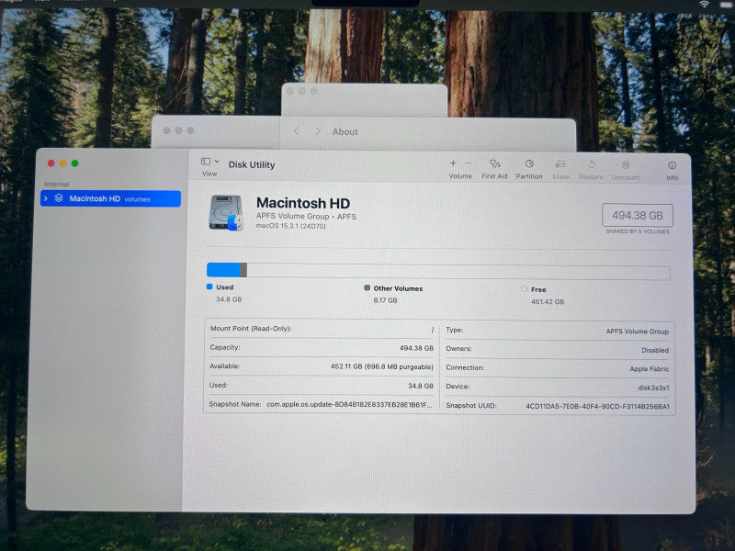The image size is (735, 551).
Task: Click the blue Used segment of the bar
Action: 223,270
